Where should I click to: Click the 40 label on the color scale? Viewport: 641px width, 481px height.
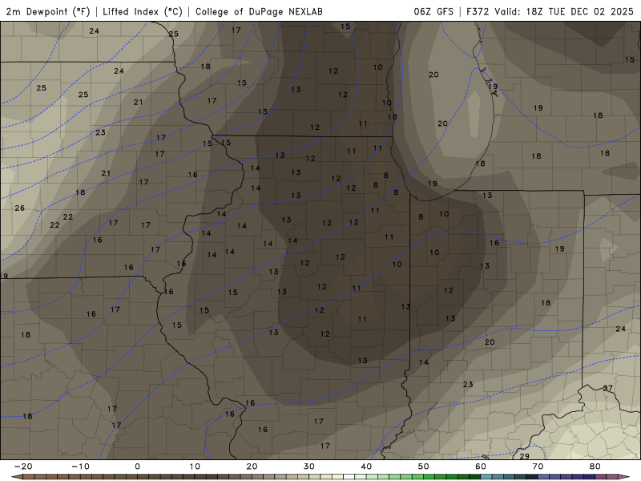(366, 467)
